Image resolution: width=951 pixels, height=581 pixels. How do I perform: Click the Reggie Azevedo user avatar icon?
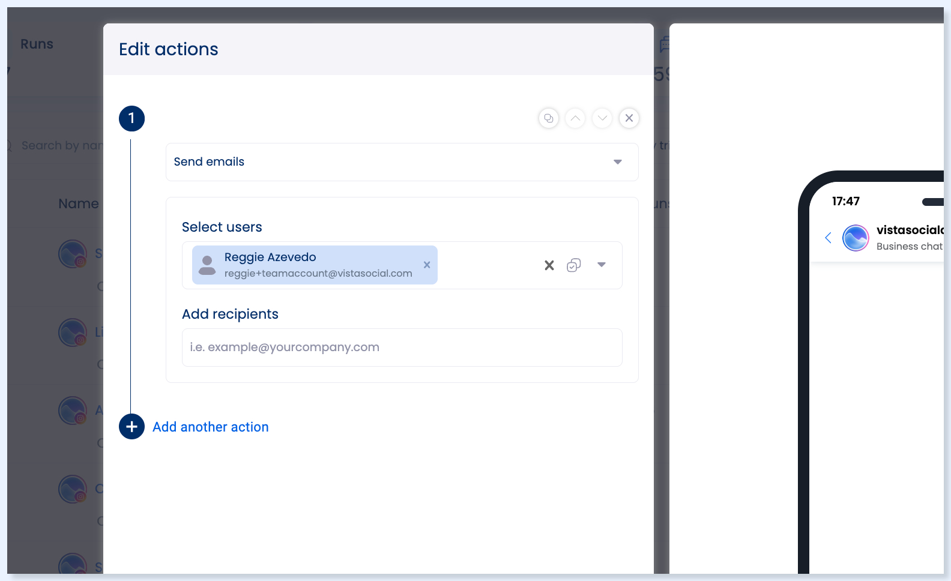pos(207,265)
